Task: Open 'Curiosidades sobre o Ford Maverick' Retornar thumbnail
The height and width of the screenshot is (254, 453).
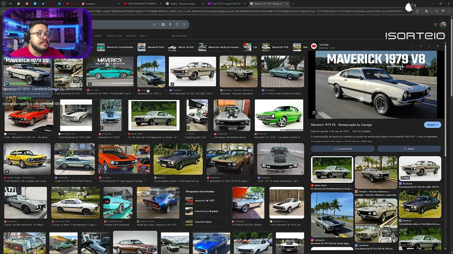Action: point(178,159)
